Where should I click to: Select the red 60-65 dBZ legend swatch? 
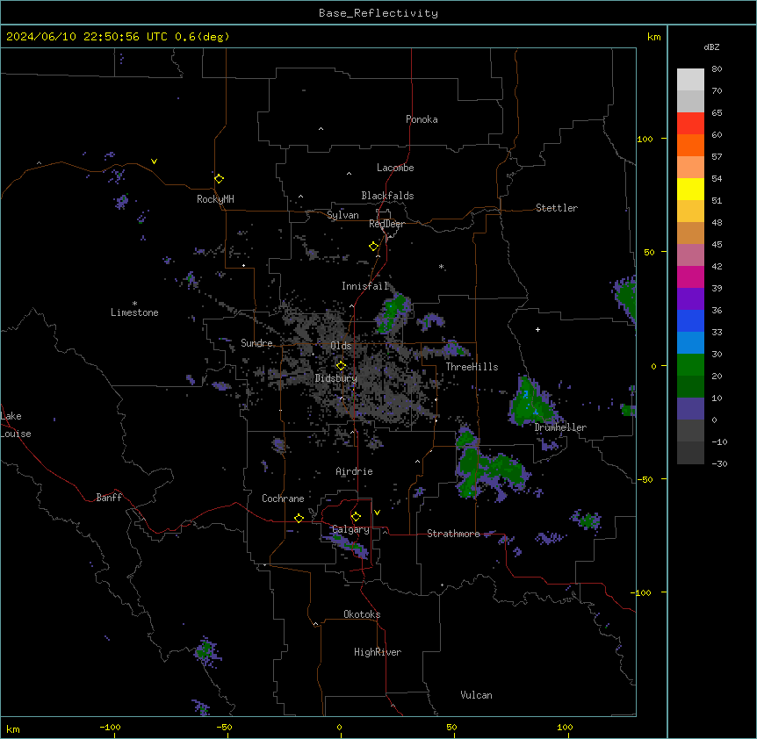(690, 123)
